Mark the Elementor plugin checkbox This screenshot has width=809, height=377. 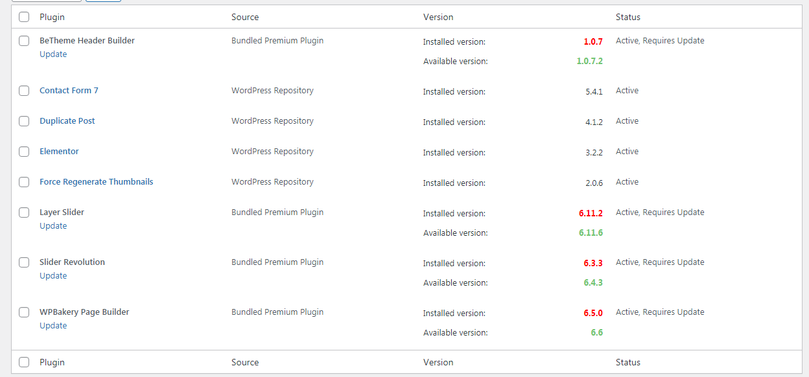[24, 152]
